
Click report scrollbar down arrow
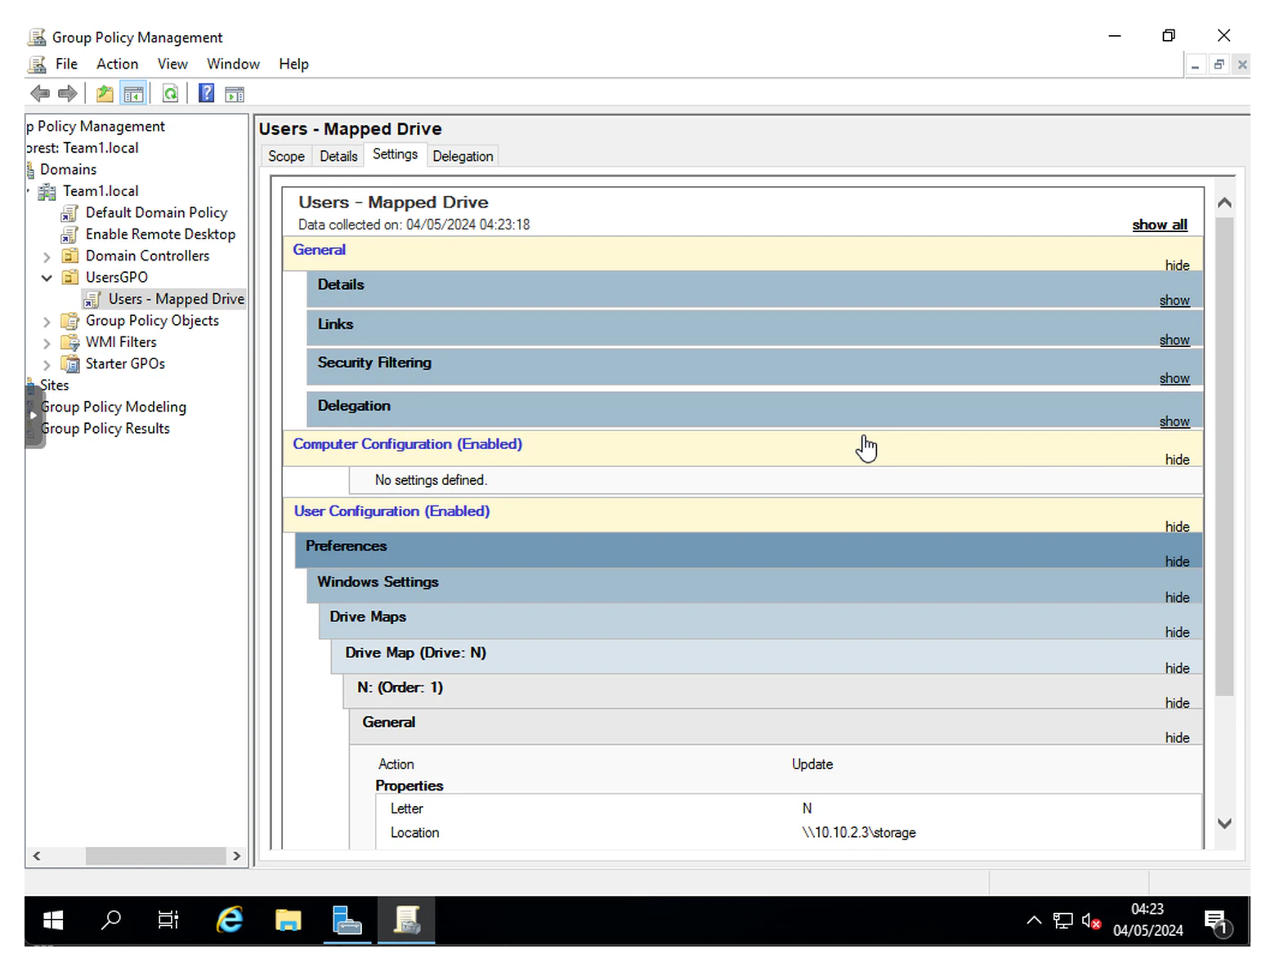click(1224, 823)
